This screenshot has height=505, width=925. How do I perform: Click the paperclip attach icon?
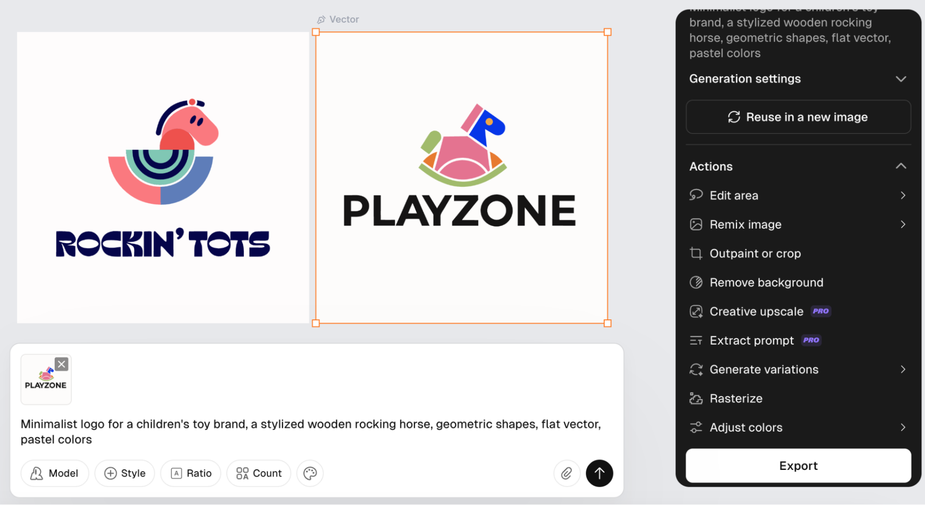point(566,473)
